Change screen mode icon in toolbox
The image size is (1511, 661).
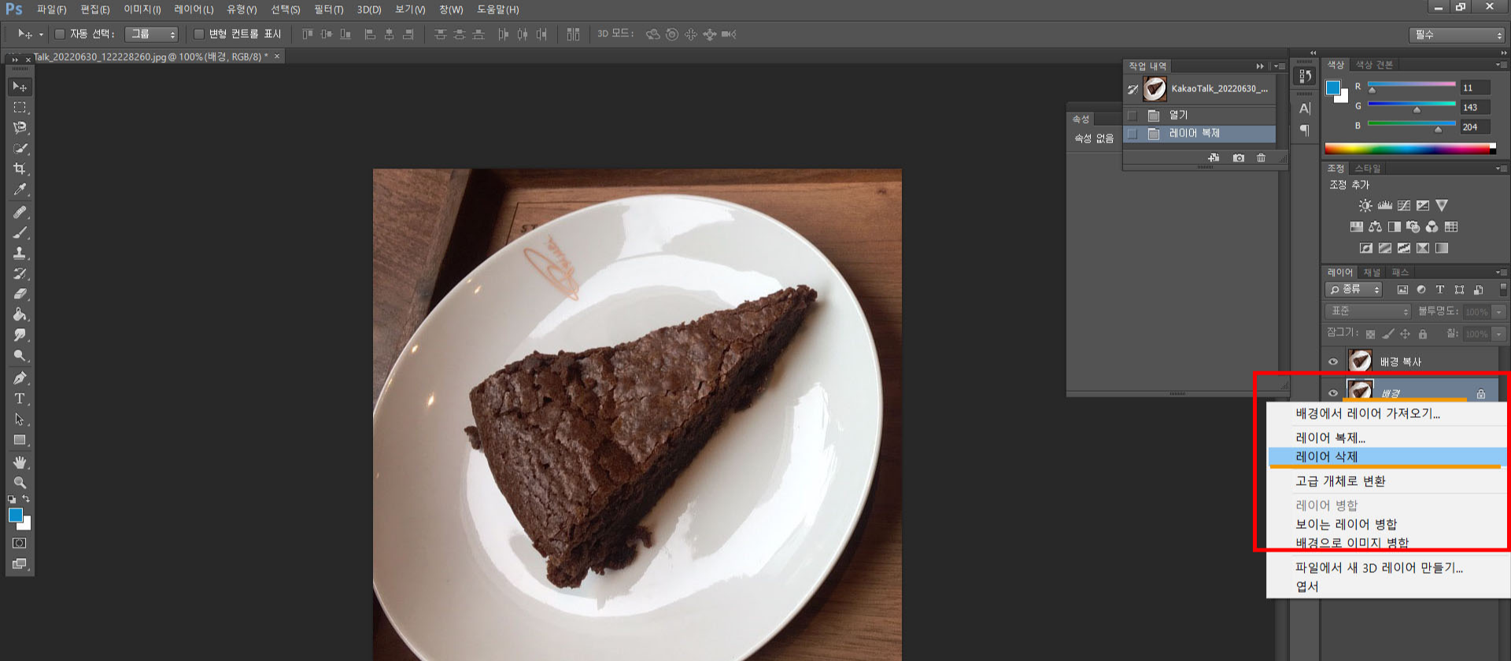pyautogui.click(x=20, y=563)
